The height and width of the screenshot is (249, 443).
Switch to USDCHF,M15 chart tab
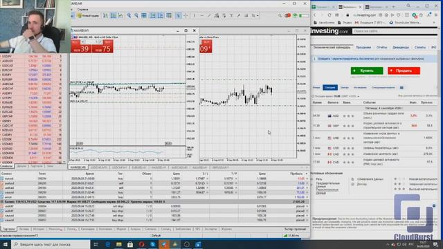click(99, 167)
